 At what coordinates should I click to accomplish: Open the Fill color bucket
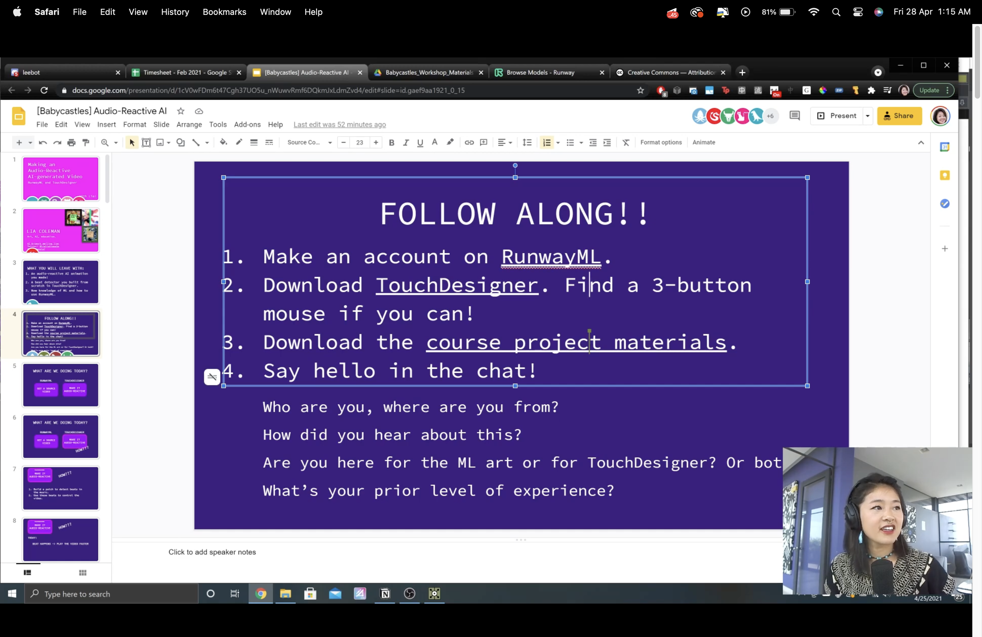coord(223,142)
